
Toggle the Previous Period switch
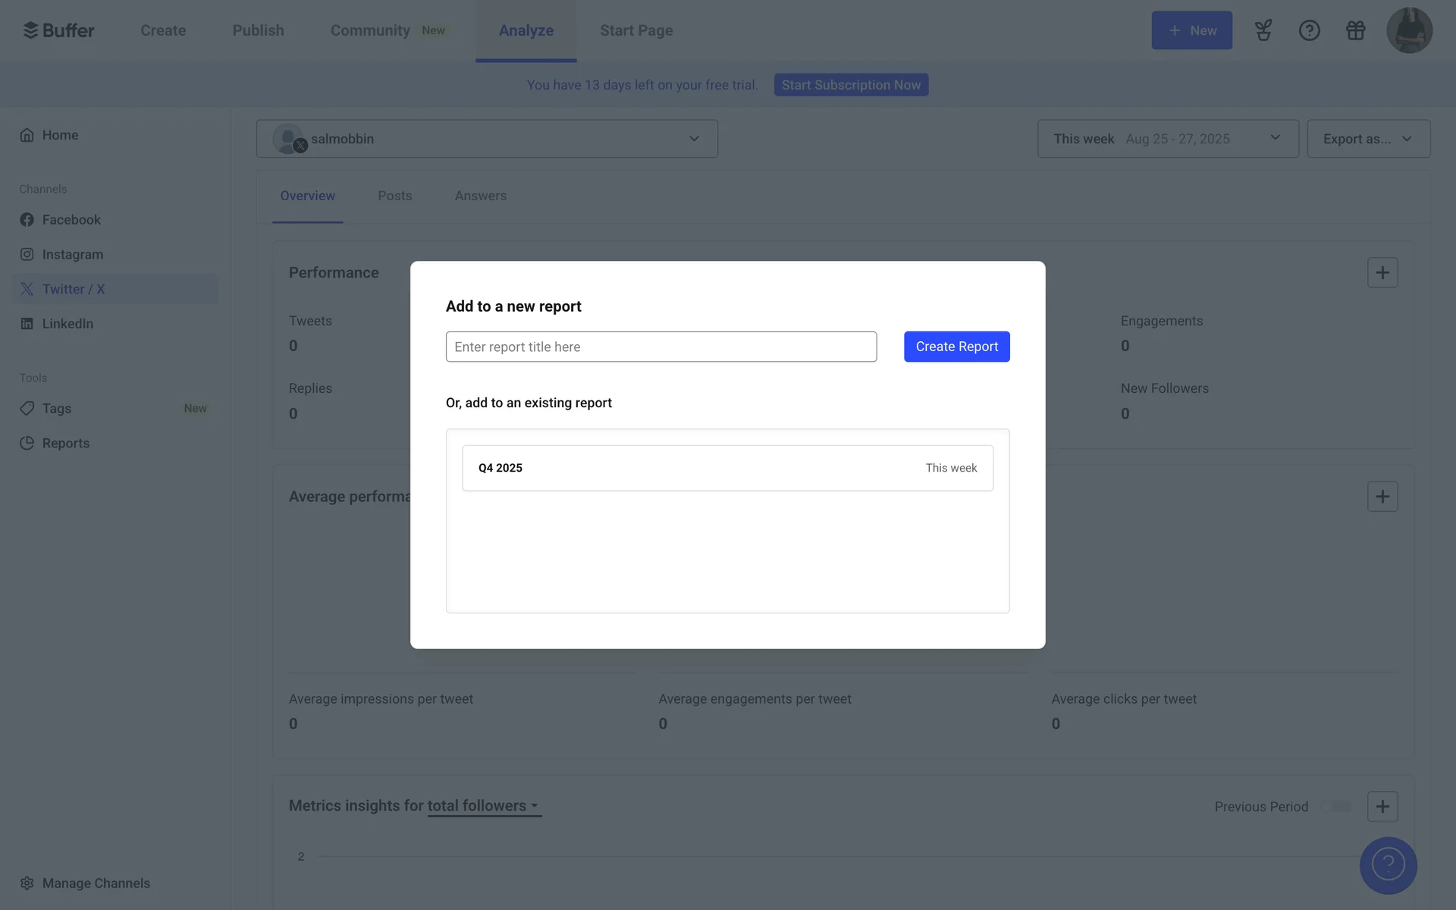pos(1338,806)
